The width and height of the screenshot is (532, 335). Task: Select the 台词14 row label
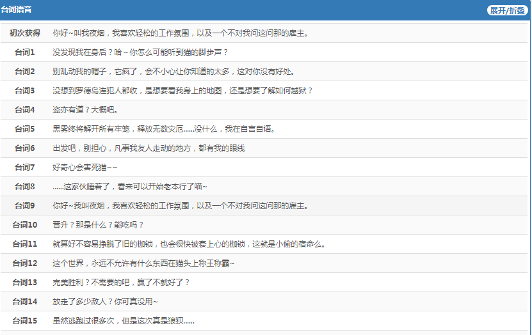(25, 301)
